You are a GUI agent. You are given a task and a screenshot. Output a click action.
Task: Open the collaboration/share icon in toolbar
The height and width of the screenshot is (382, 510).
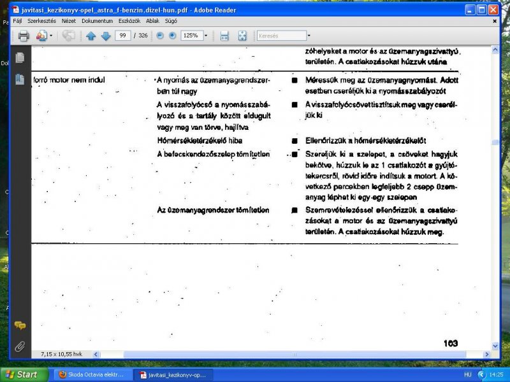click(41, 36)
